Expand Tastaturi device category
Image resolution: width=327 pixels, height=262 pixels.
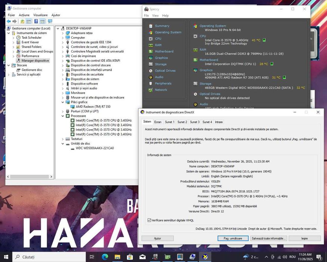pos(62,139)
